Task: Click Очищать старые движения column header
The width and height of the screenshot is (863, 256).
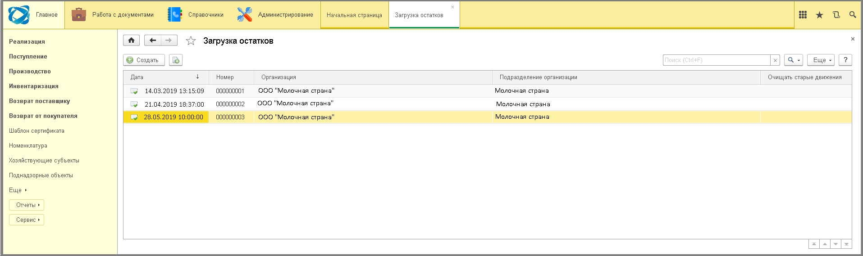Action: click(806, 77)
